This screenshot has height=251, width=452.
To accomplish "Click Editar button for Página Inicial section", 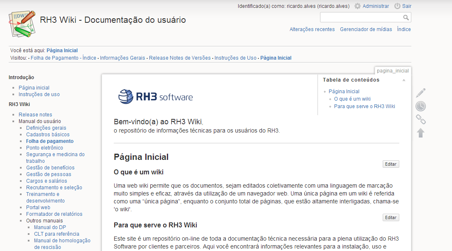I will tap(391, 164).
